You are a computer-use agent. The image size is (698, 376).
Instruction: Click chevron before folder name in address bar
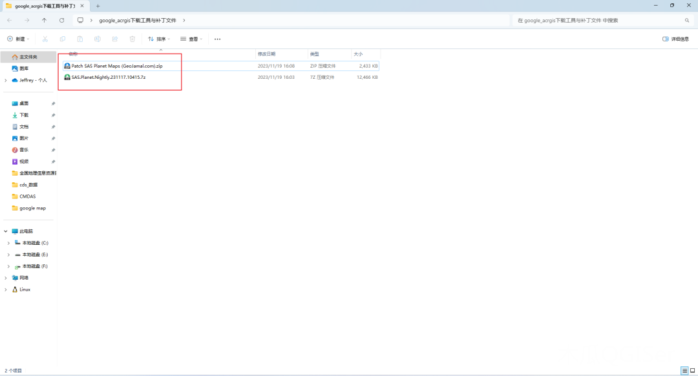tap(91, 21)
